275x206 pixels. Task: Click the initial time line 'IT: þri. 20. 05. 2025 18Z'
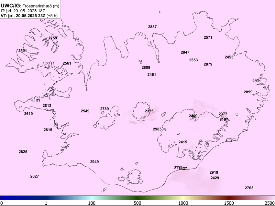point(23,11)
